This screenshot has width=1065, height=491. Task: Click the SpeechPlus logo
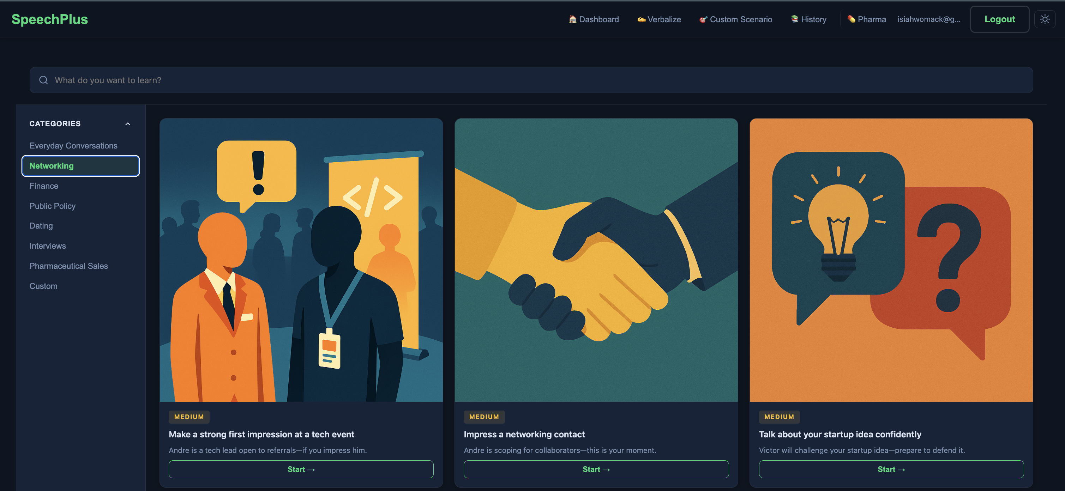[x=50, y=19]
